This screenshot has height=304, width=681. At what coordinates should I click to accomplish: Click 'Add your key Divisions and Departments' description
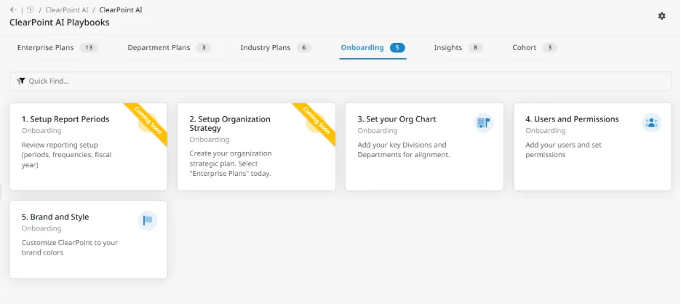tap(404, 150)
